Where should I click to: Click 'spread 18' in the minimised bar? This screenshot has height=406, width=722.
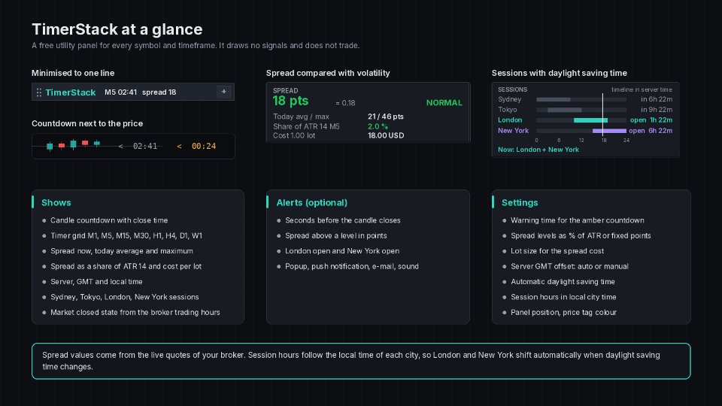point(159,92)
